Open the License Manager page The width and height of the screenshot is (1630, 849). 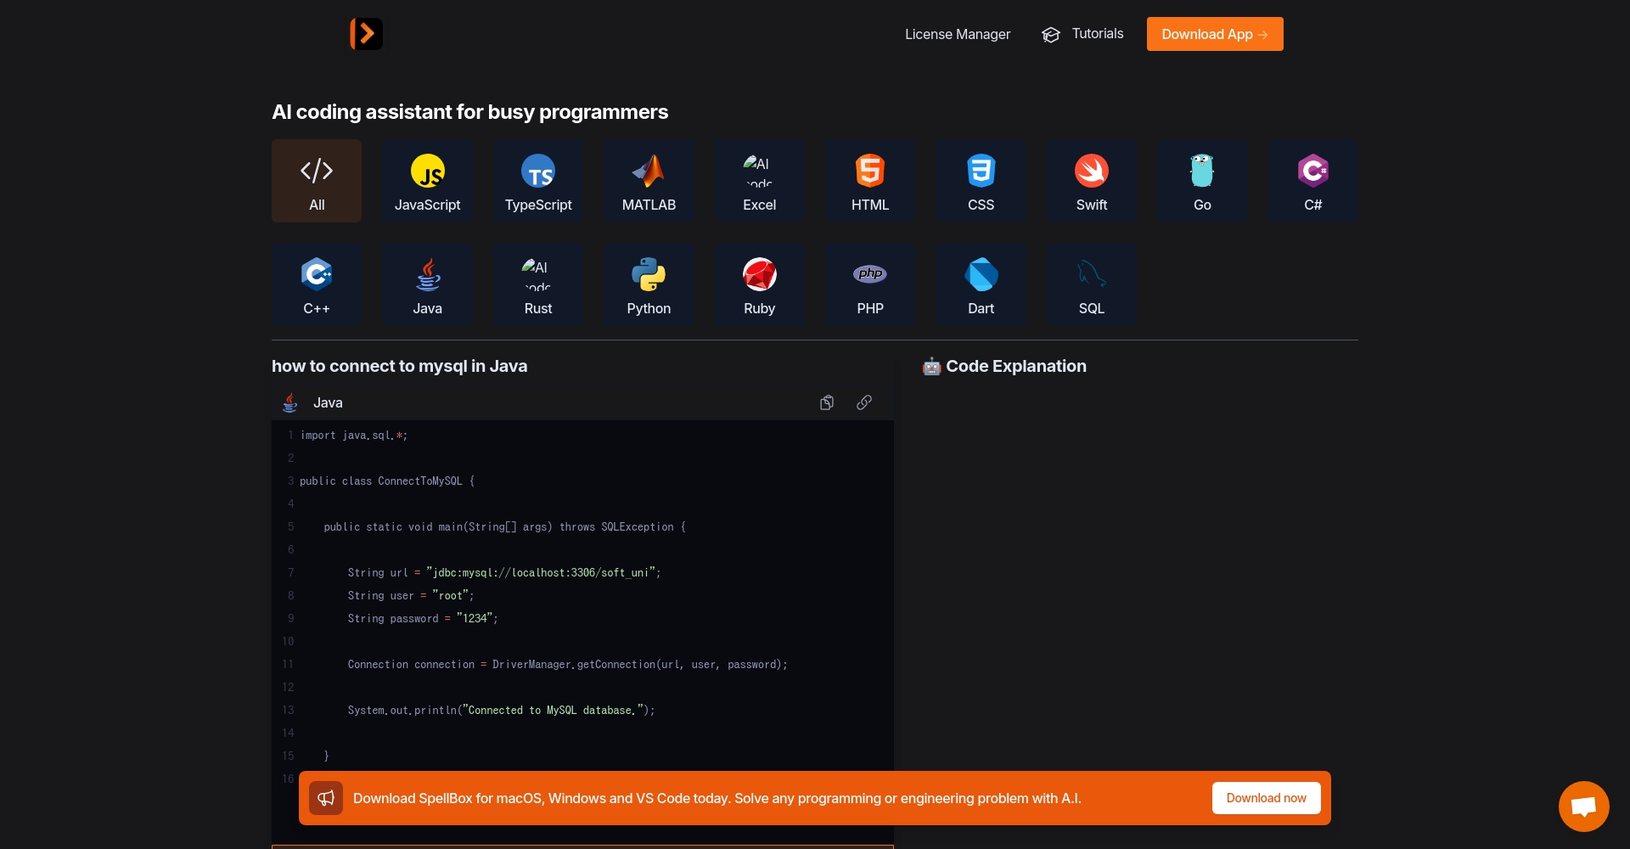click(x=957, y=34)
